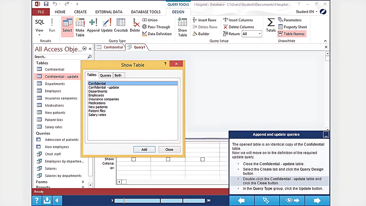Click the Save icon in title bar

pos(46,4)
